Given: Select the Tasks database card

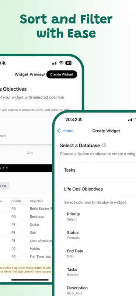Looking at the screenshot, I should [98, 170].
